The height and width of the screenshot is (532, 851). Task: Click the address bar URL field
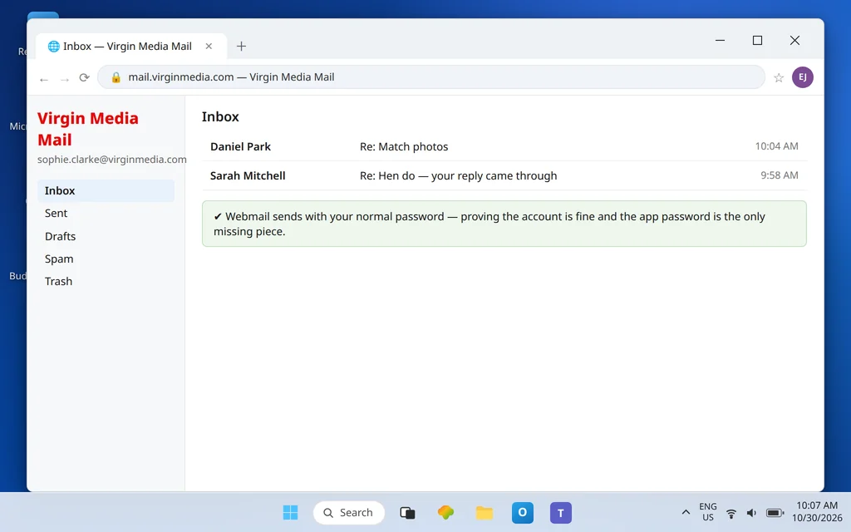[x=431, y=77]
